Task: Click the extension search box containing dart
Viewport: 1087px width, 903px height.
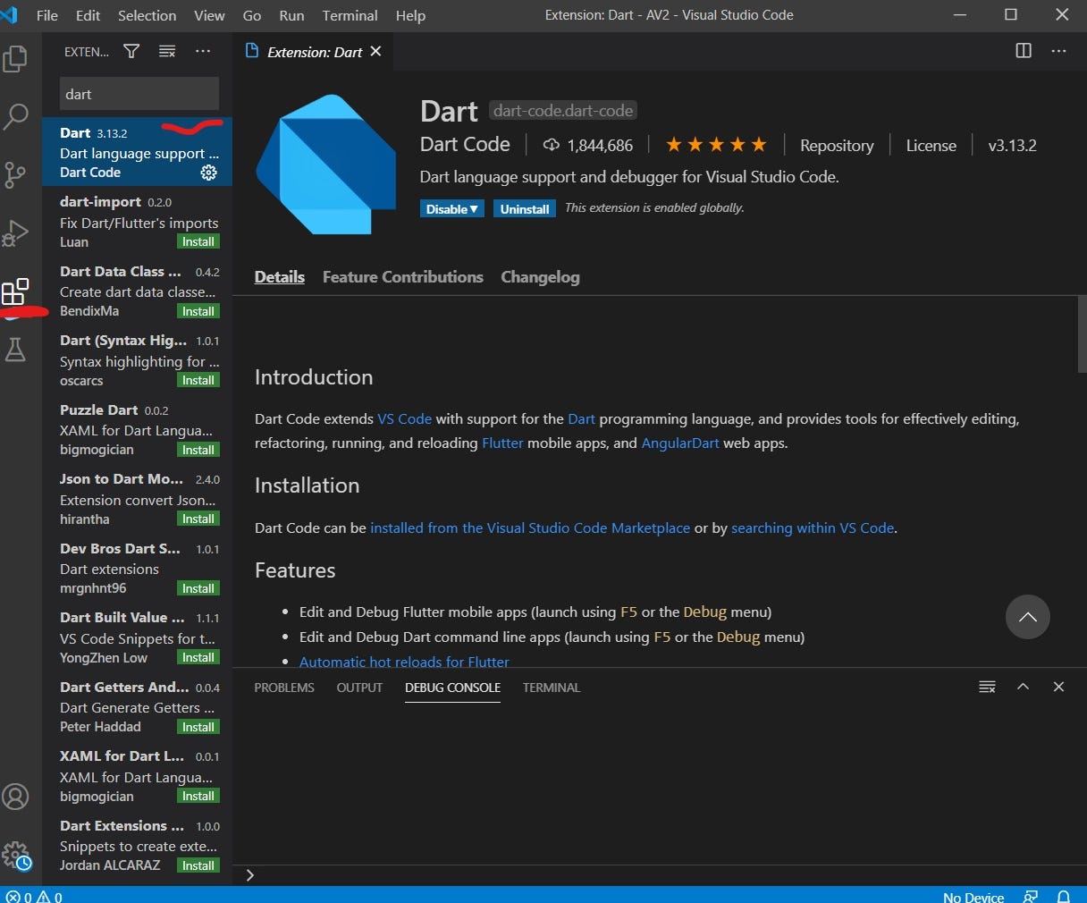Action: tap(139, 94)
